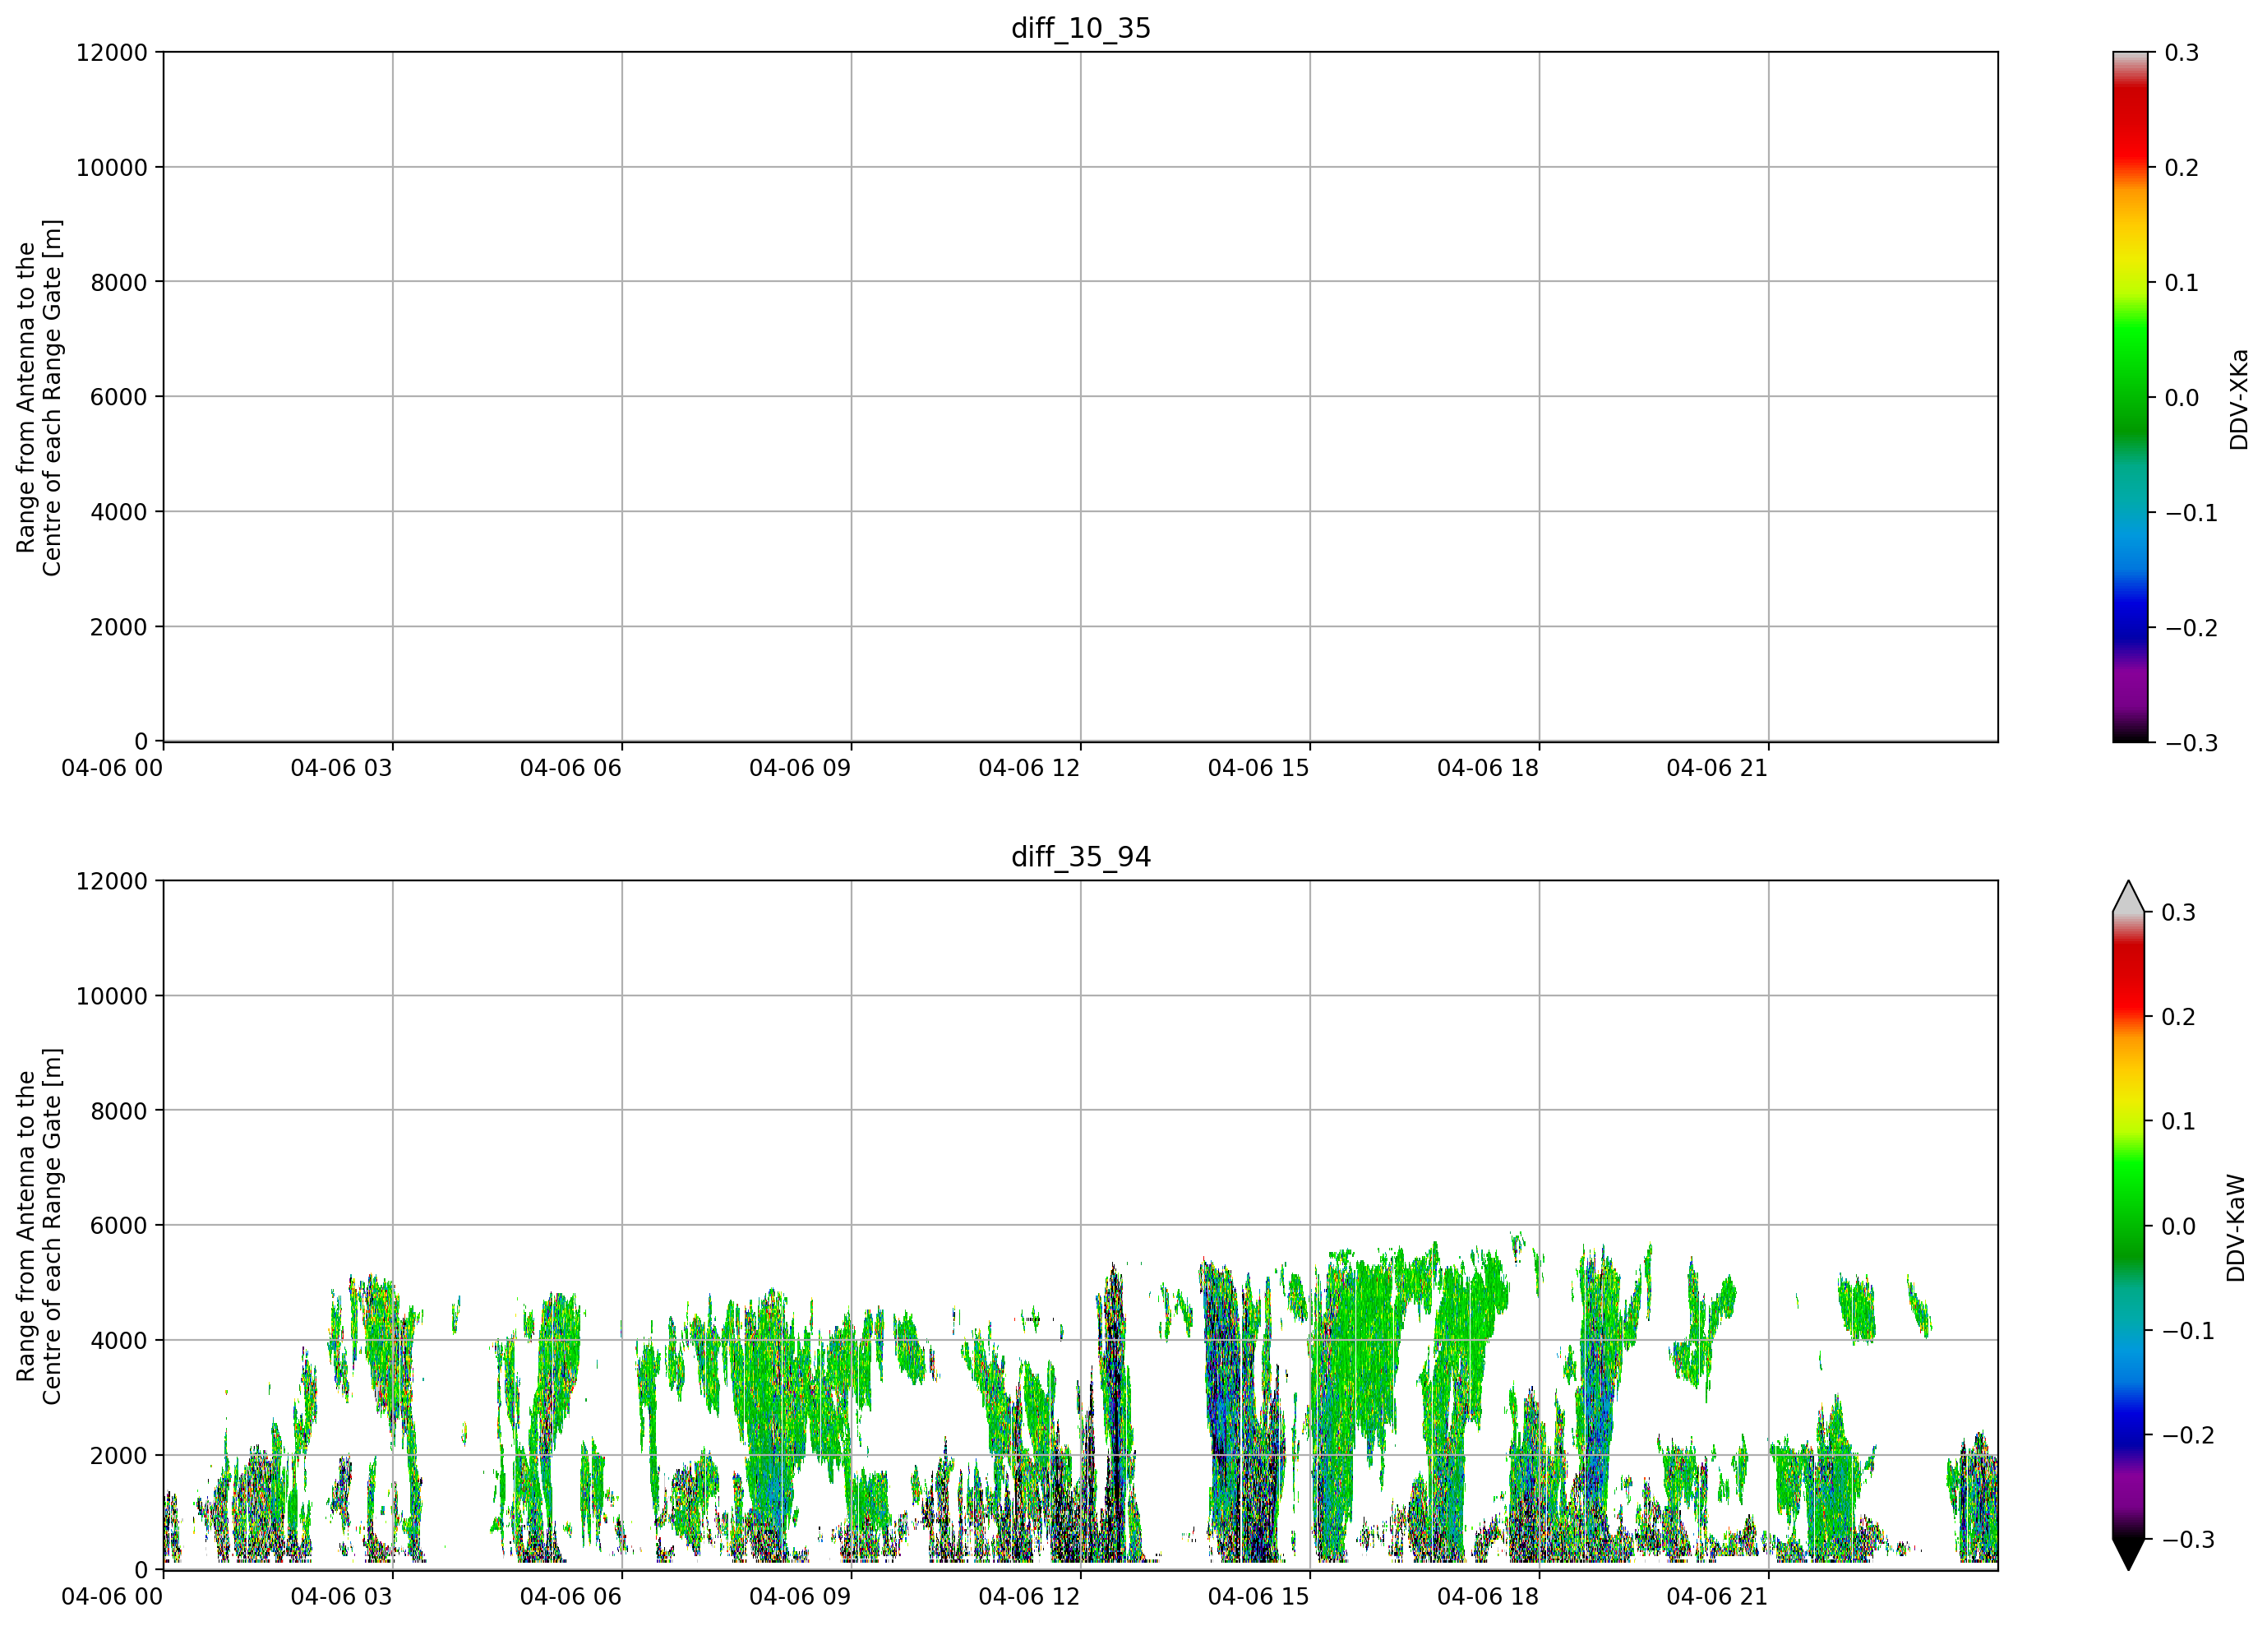This screenshot has width=2267, height=1626.
Task: Click the 04-06 21 tick label on bottom plot
Action: [x=1717, y=1596]
